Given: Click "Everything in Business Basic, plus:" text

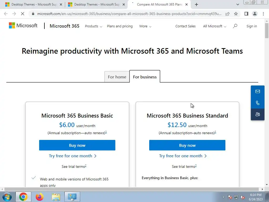Looking at the screenshot, I should (170, 178).
